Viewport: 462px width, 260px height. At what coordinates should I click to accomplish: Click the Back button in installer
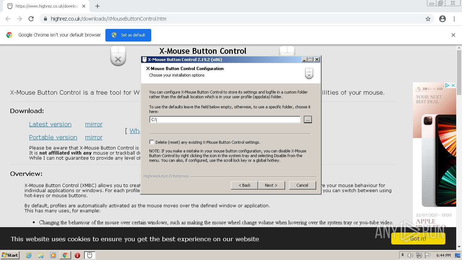click(244, 185)
